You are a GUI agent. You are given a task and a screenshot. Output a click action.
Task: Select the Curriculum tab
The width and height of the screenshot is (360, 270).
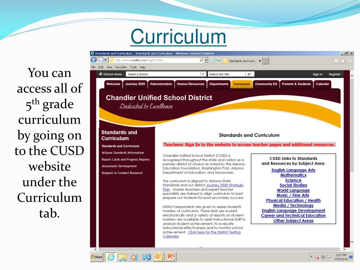pos(242,84)
